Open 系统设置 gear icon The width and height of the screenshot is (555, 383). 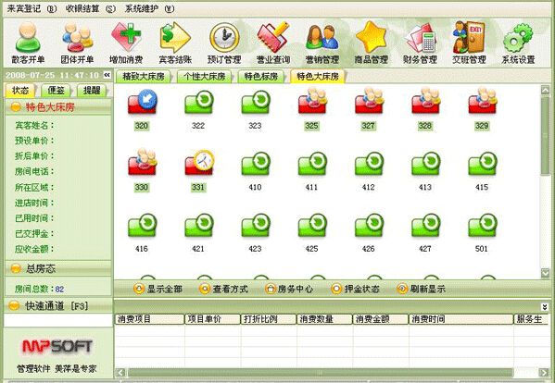click(x=518, y=43)
